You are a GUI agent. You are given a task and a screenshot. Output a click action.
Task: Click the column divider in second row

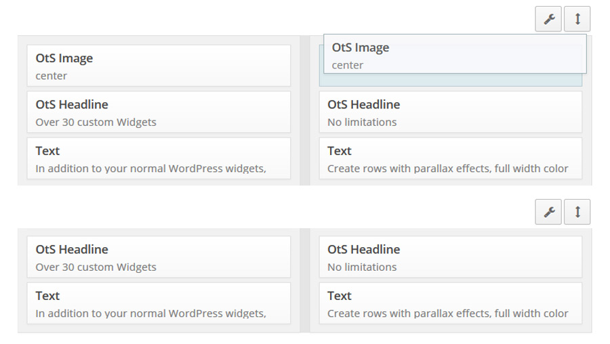(x=305, y=280)
